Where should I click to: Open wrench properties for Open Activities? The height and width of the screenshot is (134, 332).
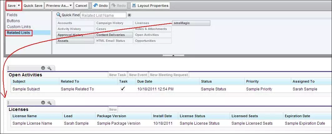tap(49, 68)
